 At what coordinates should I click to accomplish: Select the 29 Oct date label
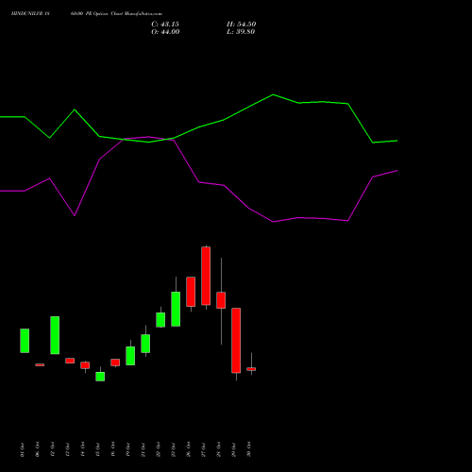(x=234, y=449)
